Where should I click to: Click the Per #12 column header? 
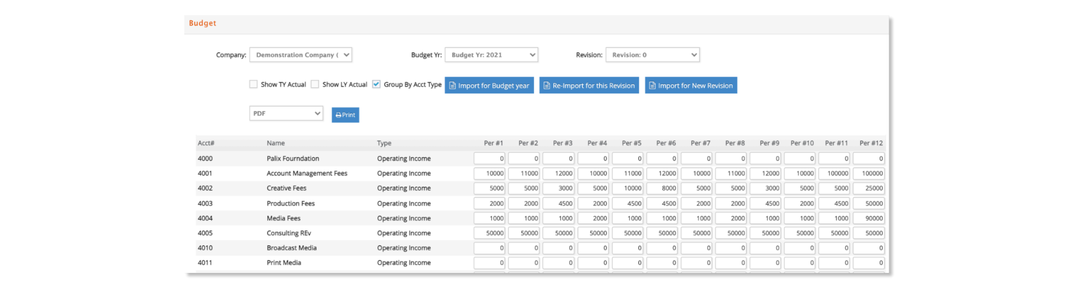pos(871,143)
